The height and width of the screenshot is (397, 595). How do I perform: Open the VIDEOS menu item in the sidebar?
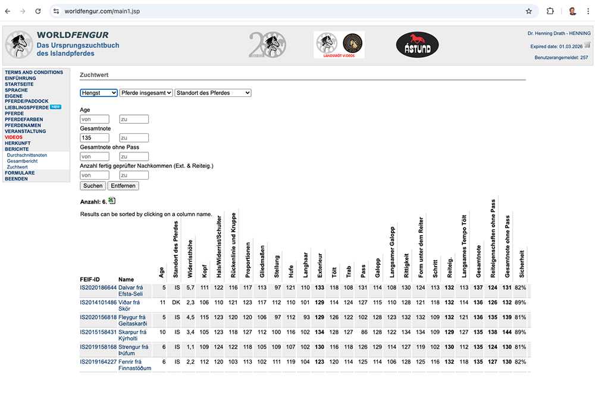tap(14, 137)
